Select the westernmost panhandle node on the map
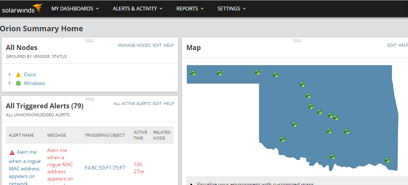Image resolution: width=408 pixels, height=185 pixels. pyautogui.click(x=193, y=73)
